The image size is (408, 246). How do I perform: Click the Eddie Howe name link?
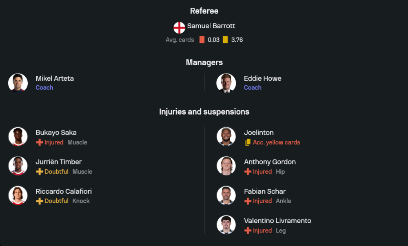click(x=262, y=78)
